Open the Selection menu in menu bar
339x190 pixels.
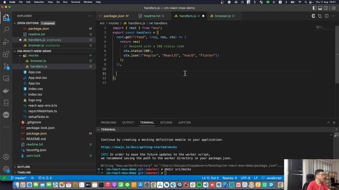coord(39,2)
